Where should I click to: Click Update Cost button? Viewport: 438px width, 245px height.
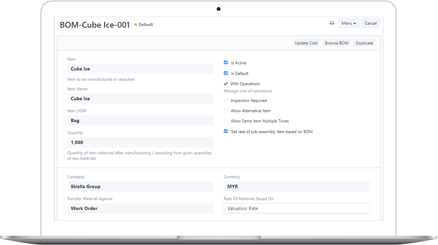pyautogui.click(x=306, y=43)
